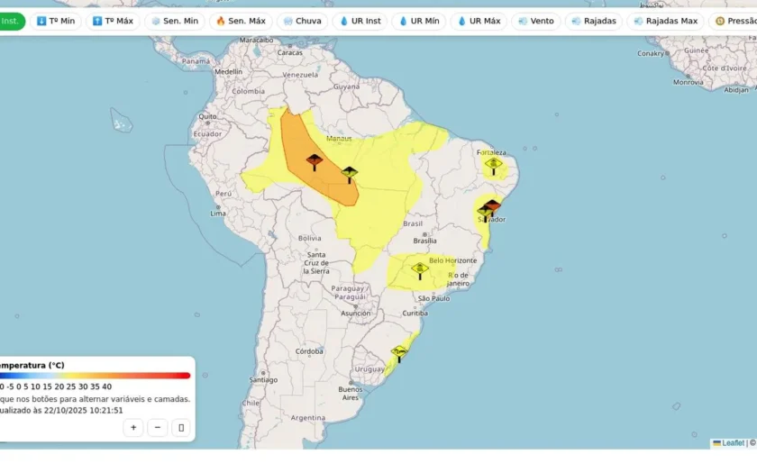This screenshot has height=473, width=757.
Task: Click the temperature color scale bar
Action: [x=95, y=376]
